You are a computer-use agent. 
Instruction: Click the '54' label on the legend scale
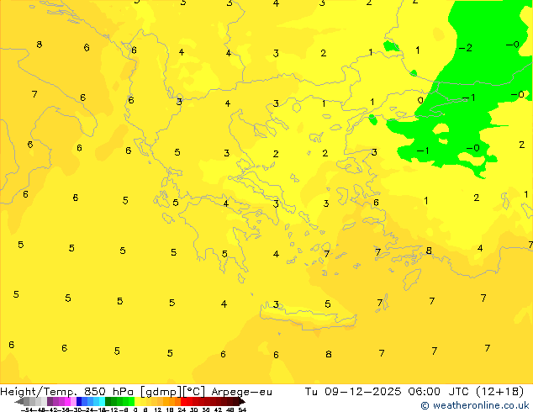tap(242, 409)
